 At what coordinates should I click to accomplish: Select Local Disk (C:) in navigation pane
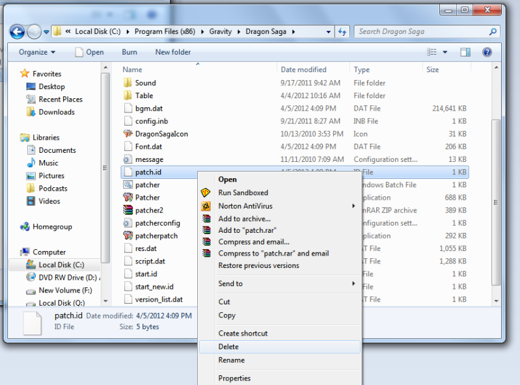click(x=55, y=265)
